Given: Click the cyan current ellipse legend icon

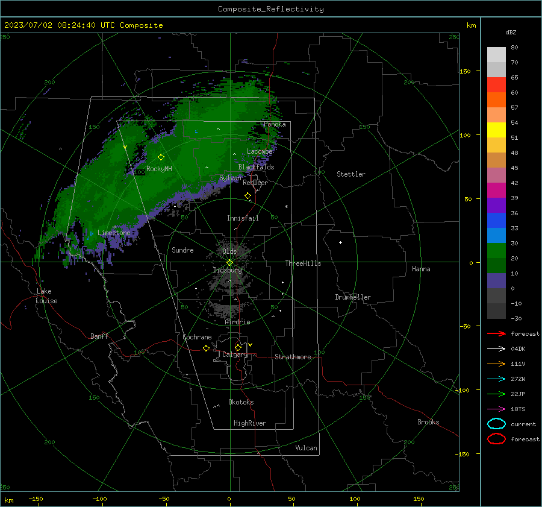Looking at the screenshot, I should point(496,424).
